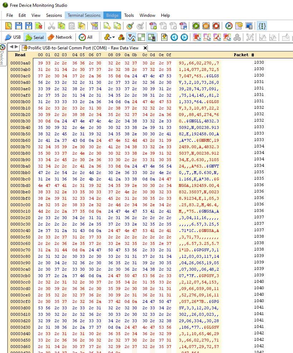Click the monitor window layout icon
This screenshot has width=293, height=353.
point(249,26)
